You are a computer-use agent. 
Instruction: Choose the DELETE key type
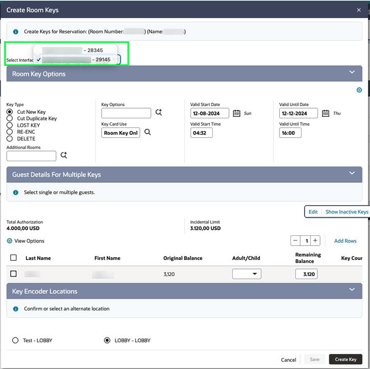(10, 138)
